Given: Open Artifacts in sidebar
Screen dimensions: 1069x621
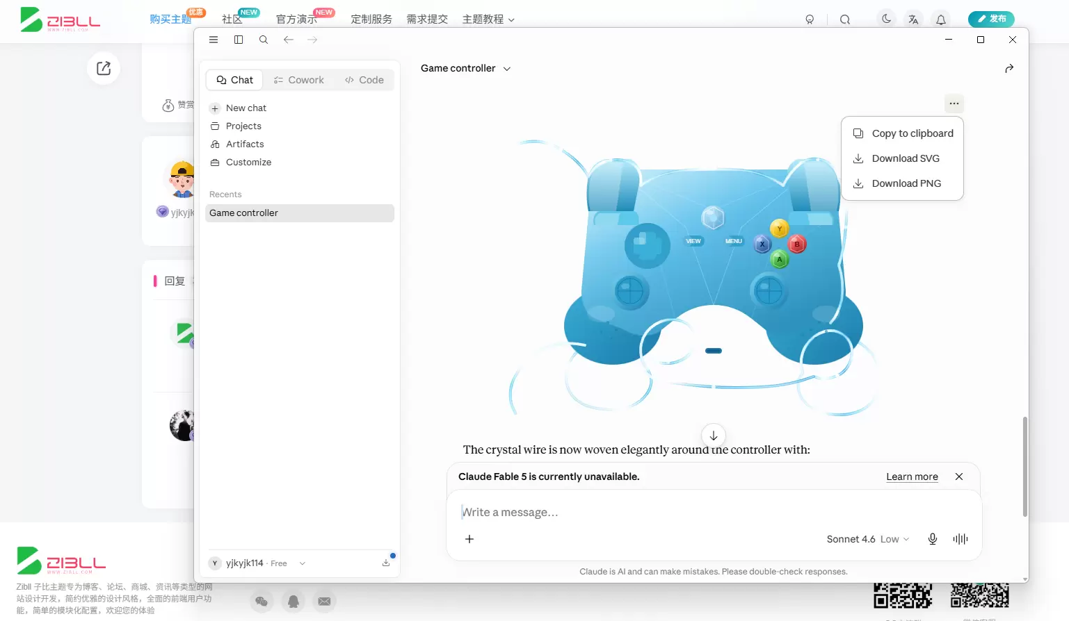Looking at the screenshot, I should pos(300,144).
